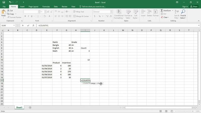Open the File tab
The width and height of the screenshot is (201, 113).
4,7
